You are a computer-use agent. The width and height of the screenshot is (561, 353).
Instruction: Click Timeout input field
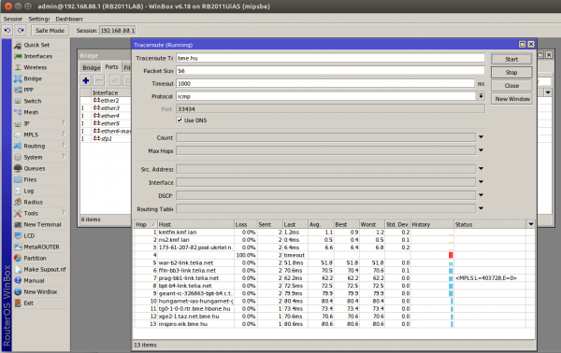click(x=325, y=84)
